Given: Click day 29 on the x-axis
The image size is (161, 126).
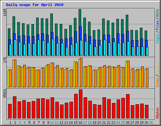Looking at the screenshot, I should pos(142,123).
